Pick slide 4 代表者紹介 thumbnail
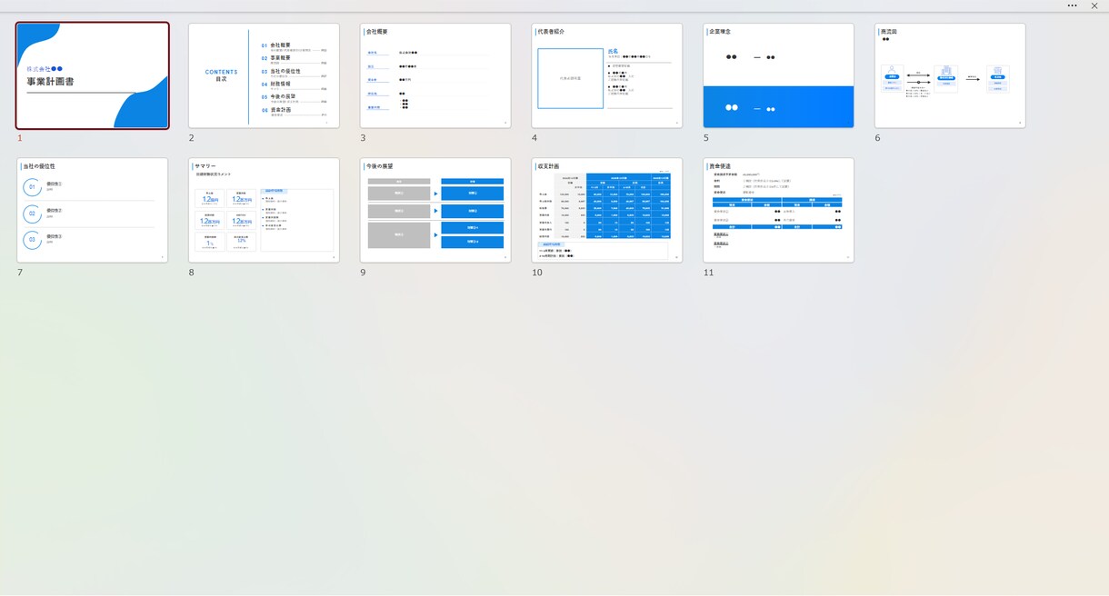This screenshot has height=596, width=1109. click(x=607, y=75)
